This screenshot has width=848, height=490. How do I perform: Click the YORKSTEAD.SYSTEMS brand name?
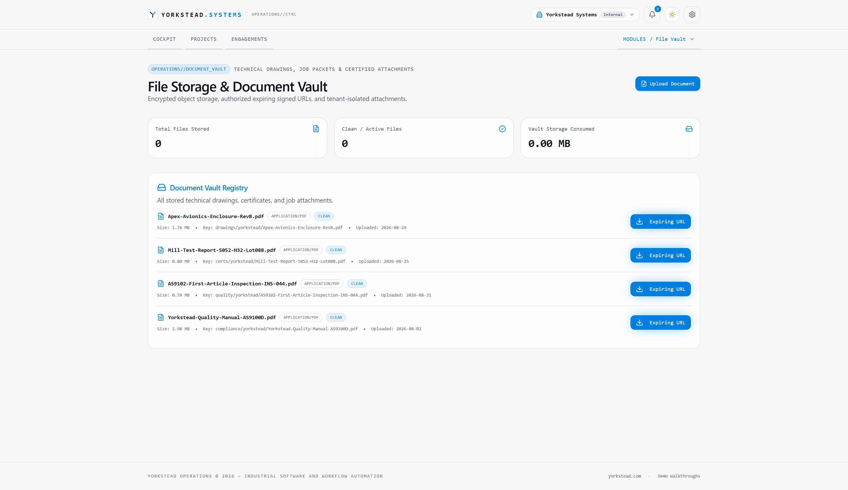(x=201, y=15)
